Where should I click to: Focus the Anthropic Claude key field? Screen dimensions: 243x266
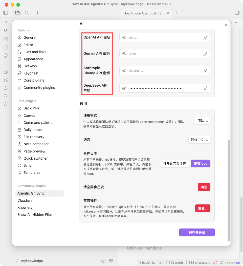[165, 70]
